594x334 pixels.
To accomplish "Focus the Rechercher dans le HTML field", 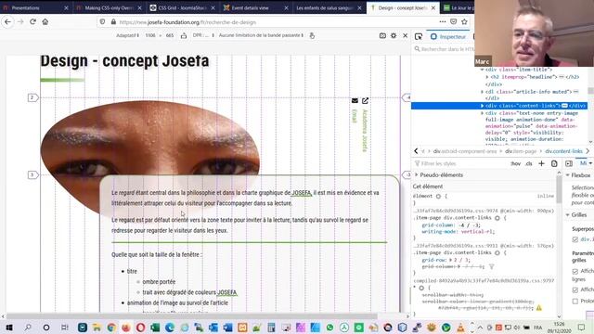I will pyautogui.click(x=444, y=49).
